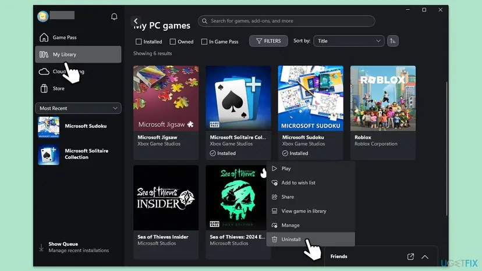Open the Store section
Screen dimensions: 482x271
click(x=78, y=88)
